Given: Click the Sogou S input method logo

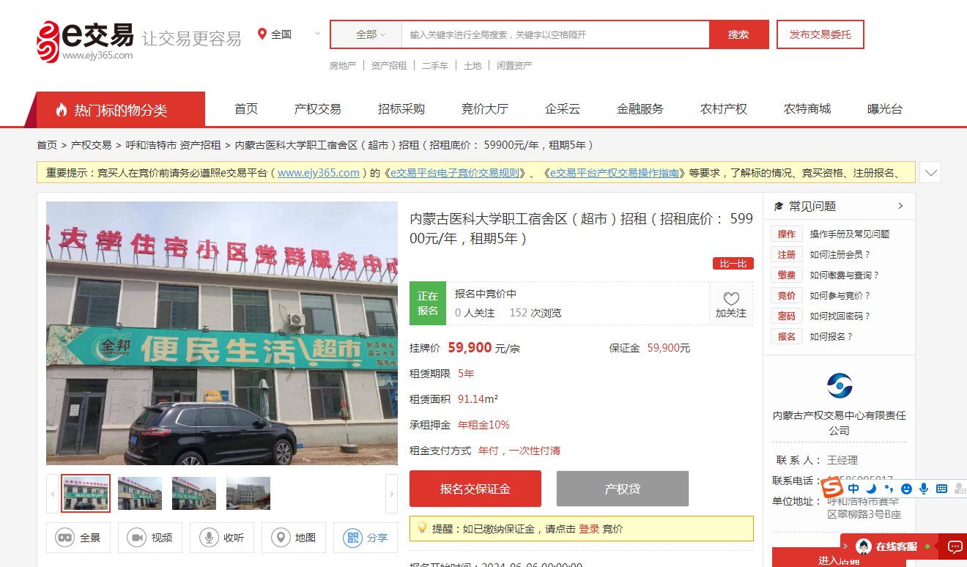Looking at the screenshot, I should pyautogui.click(x=834, y=487).
